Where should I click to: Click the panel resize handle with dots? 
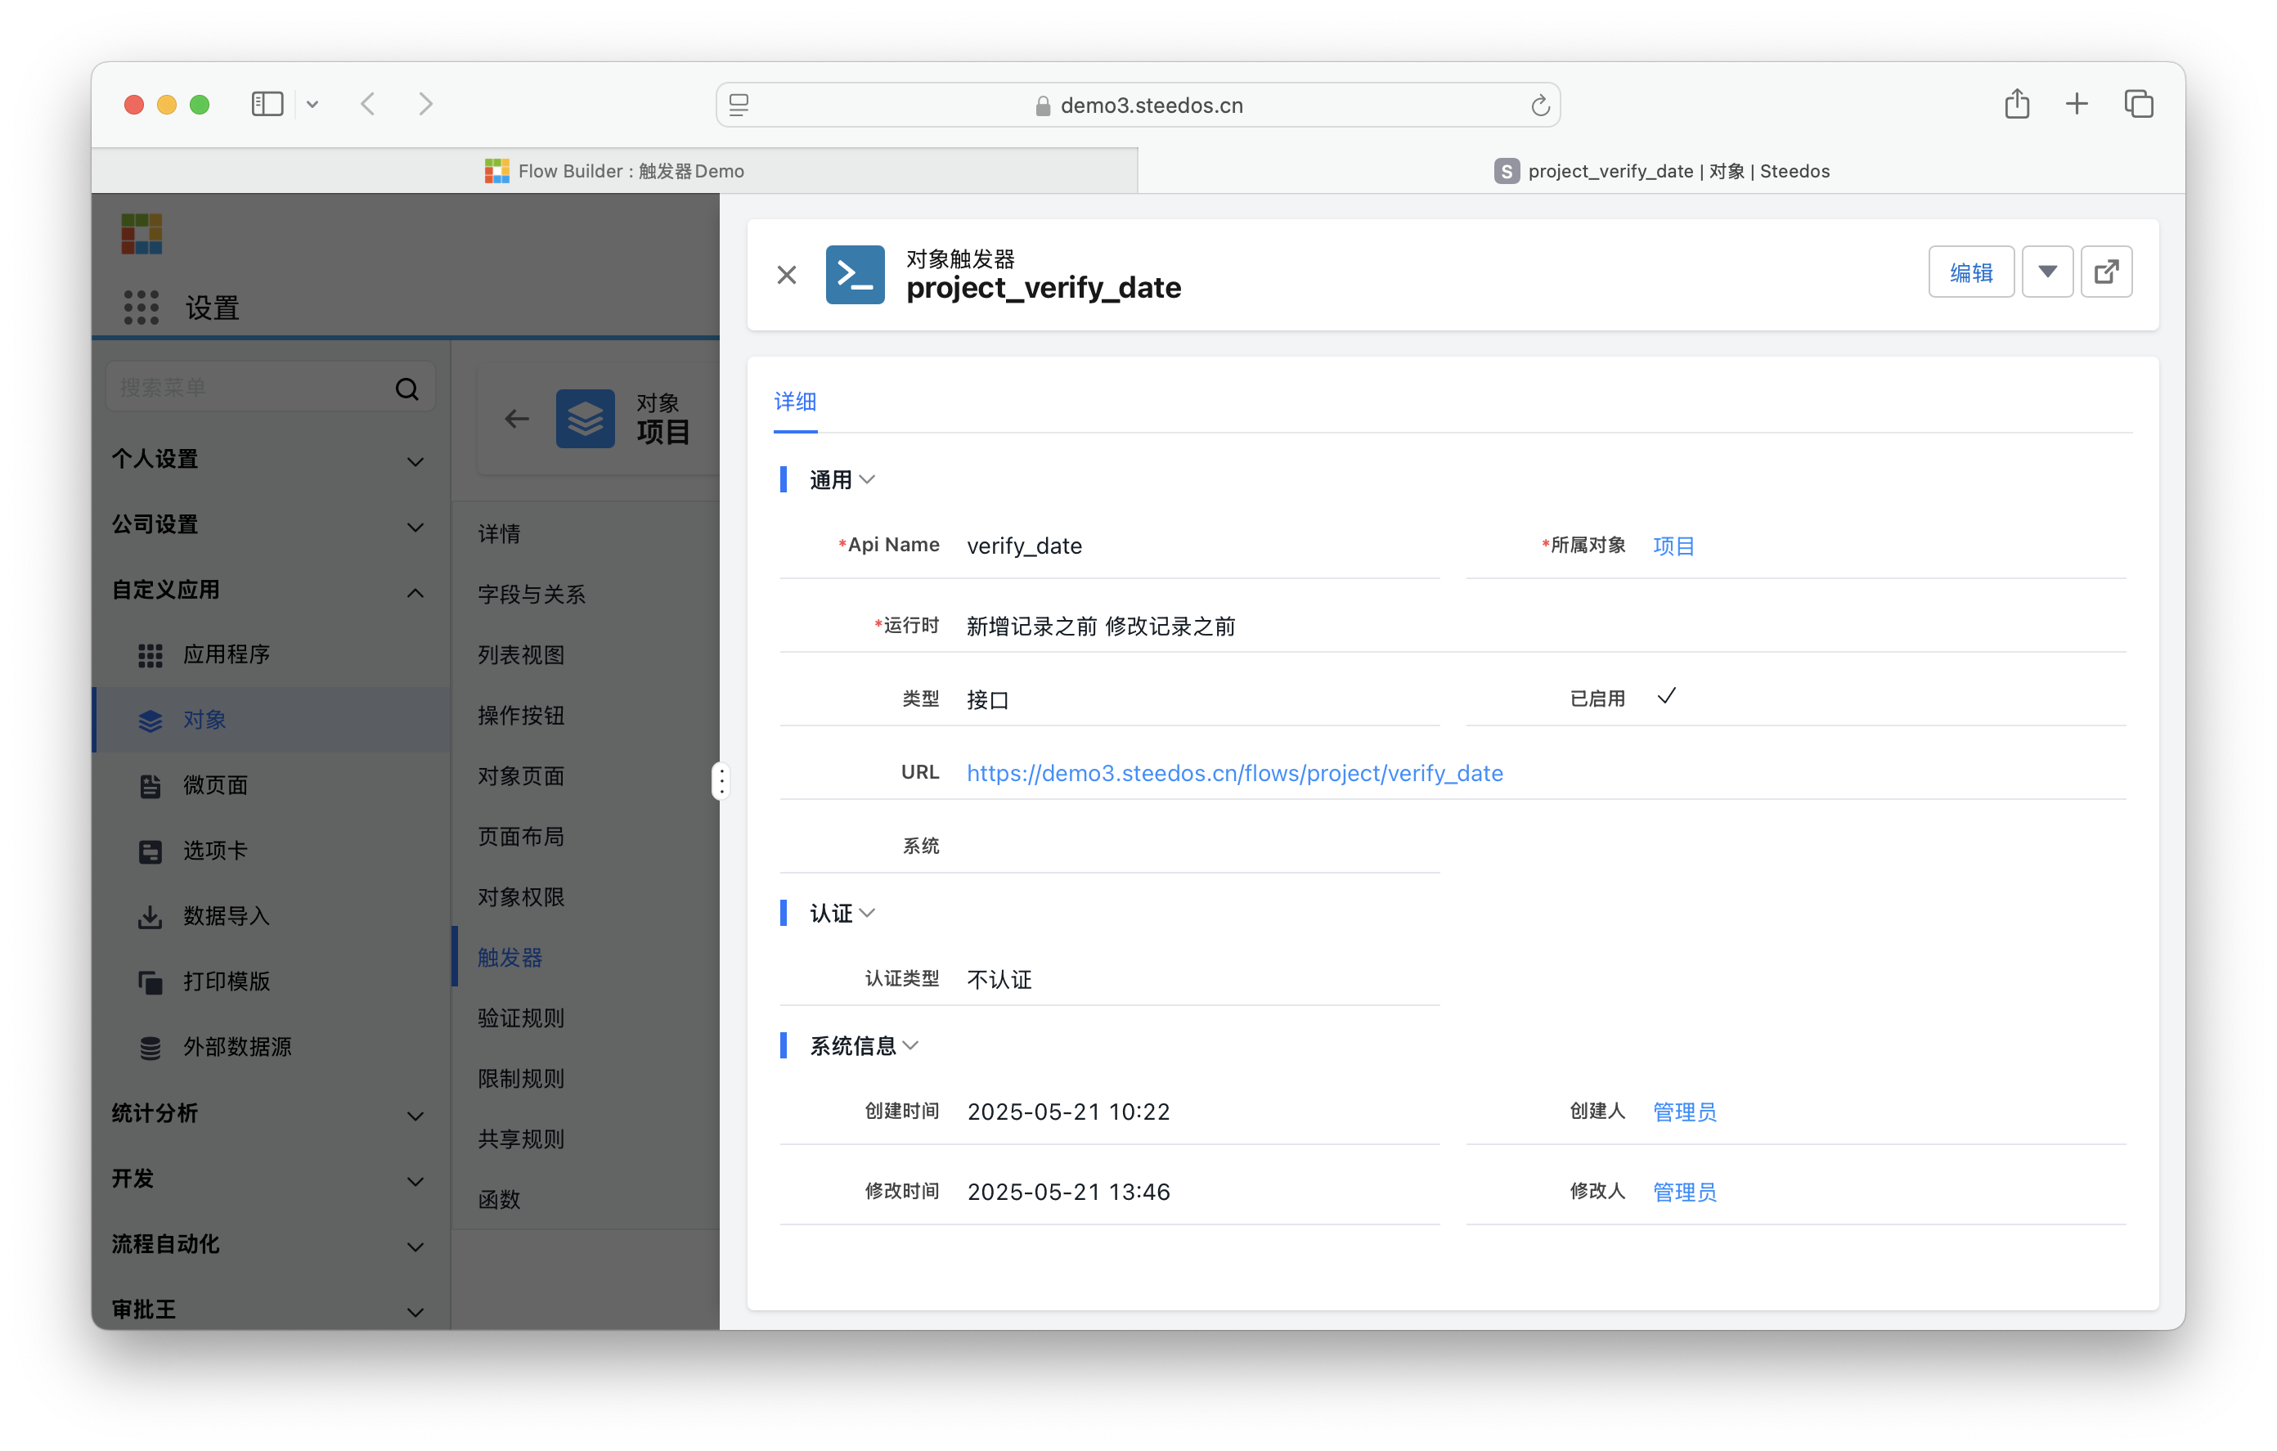point(721,780)
